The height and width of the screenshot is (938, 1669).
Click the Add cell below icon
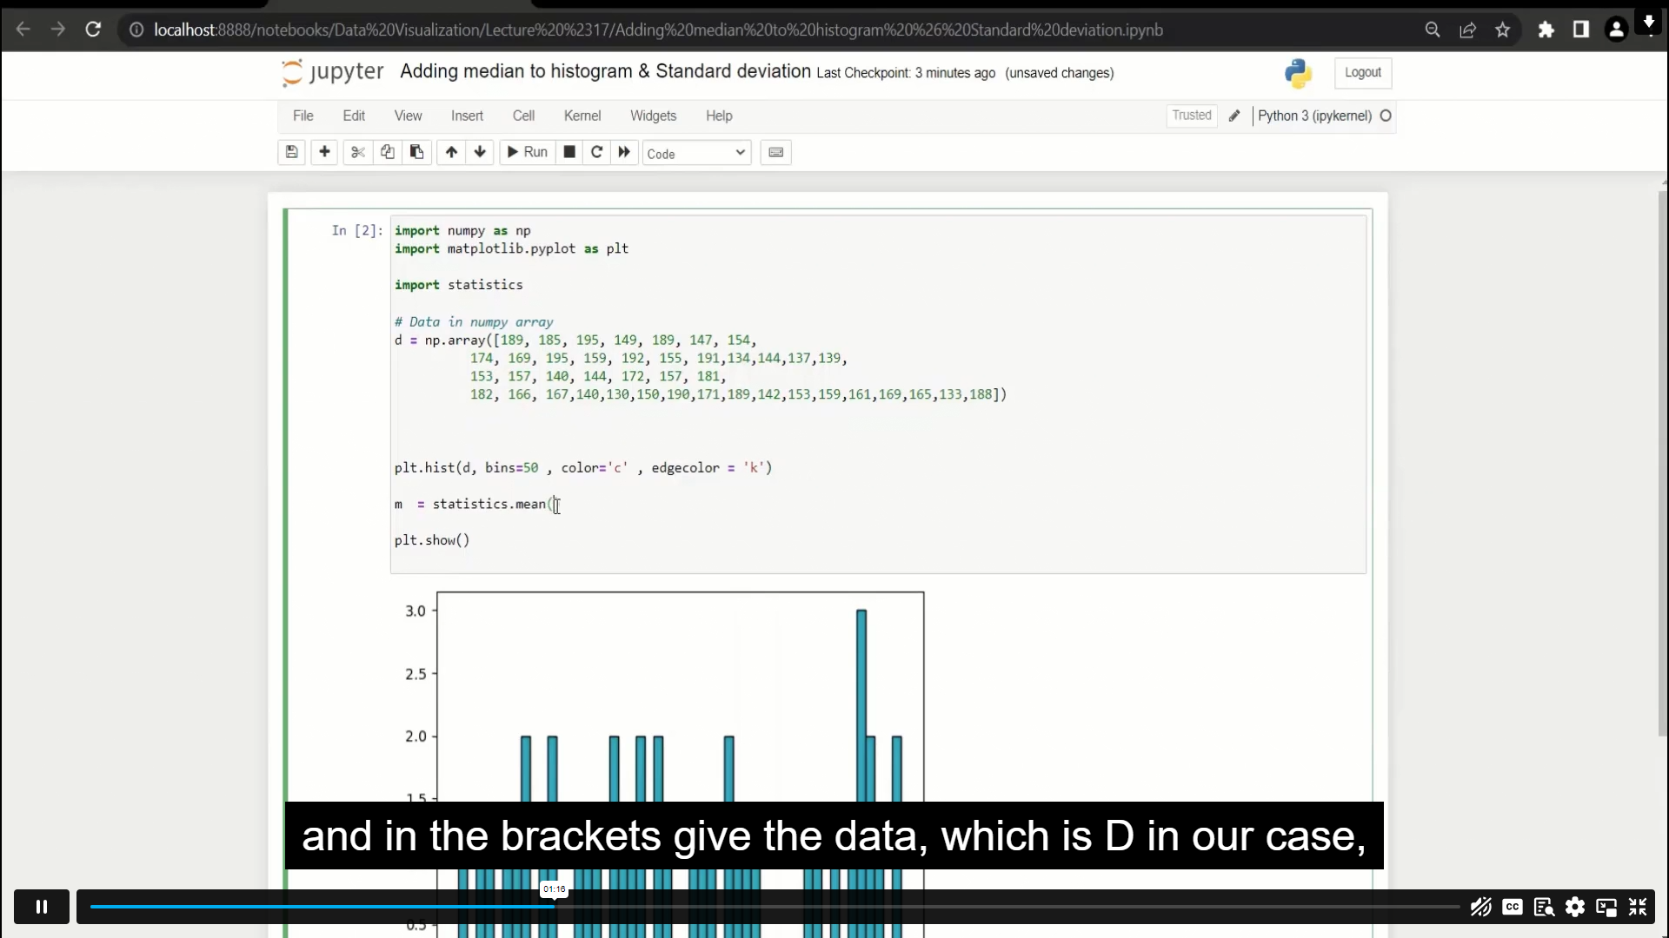tap(324, 151)
